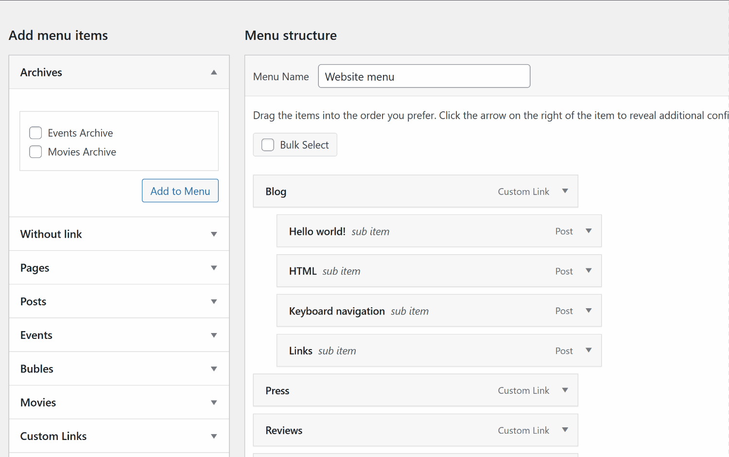Collapse the Archives panel arrow
Image resolution: width=729 pixels, height=457 pixels.
click(x=214, y=72)
